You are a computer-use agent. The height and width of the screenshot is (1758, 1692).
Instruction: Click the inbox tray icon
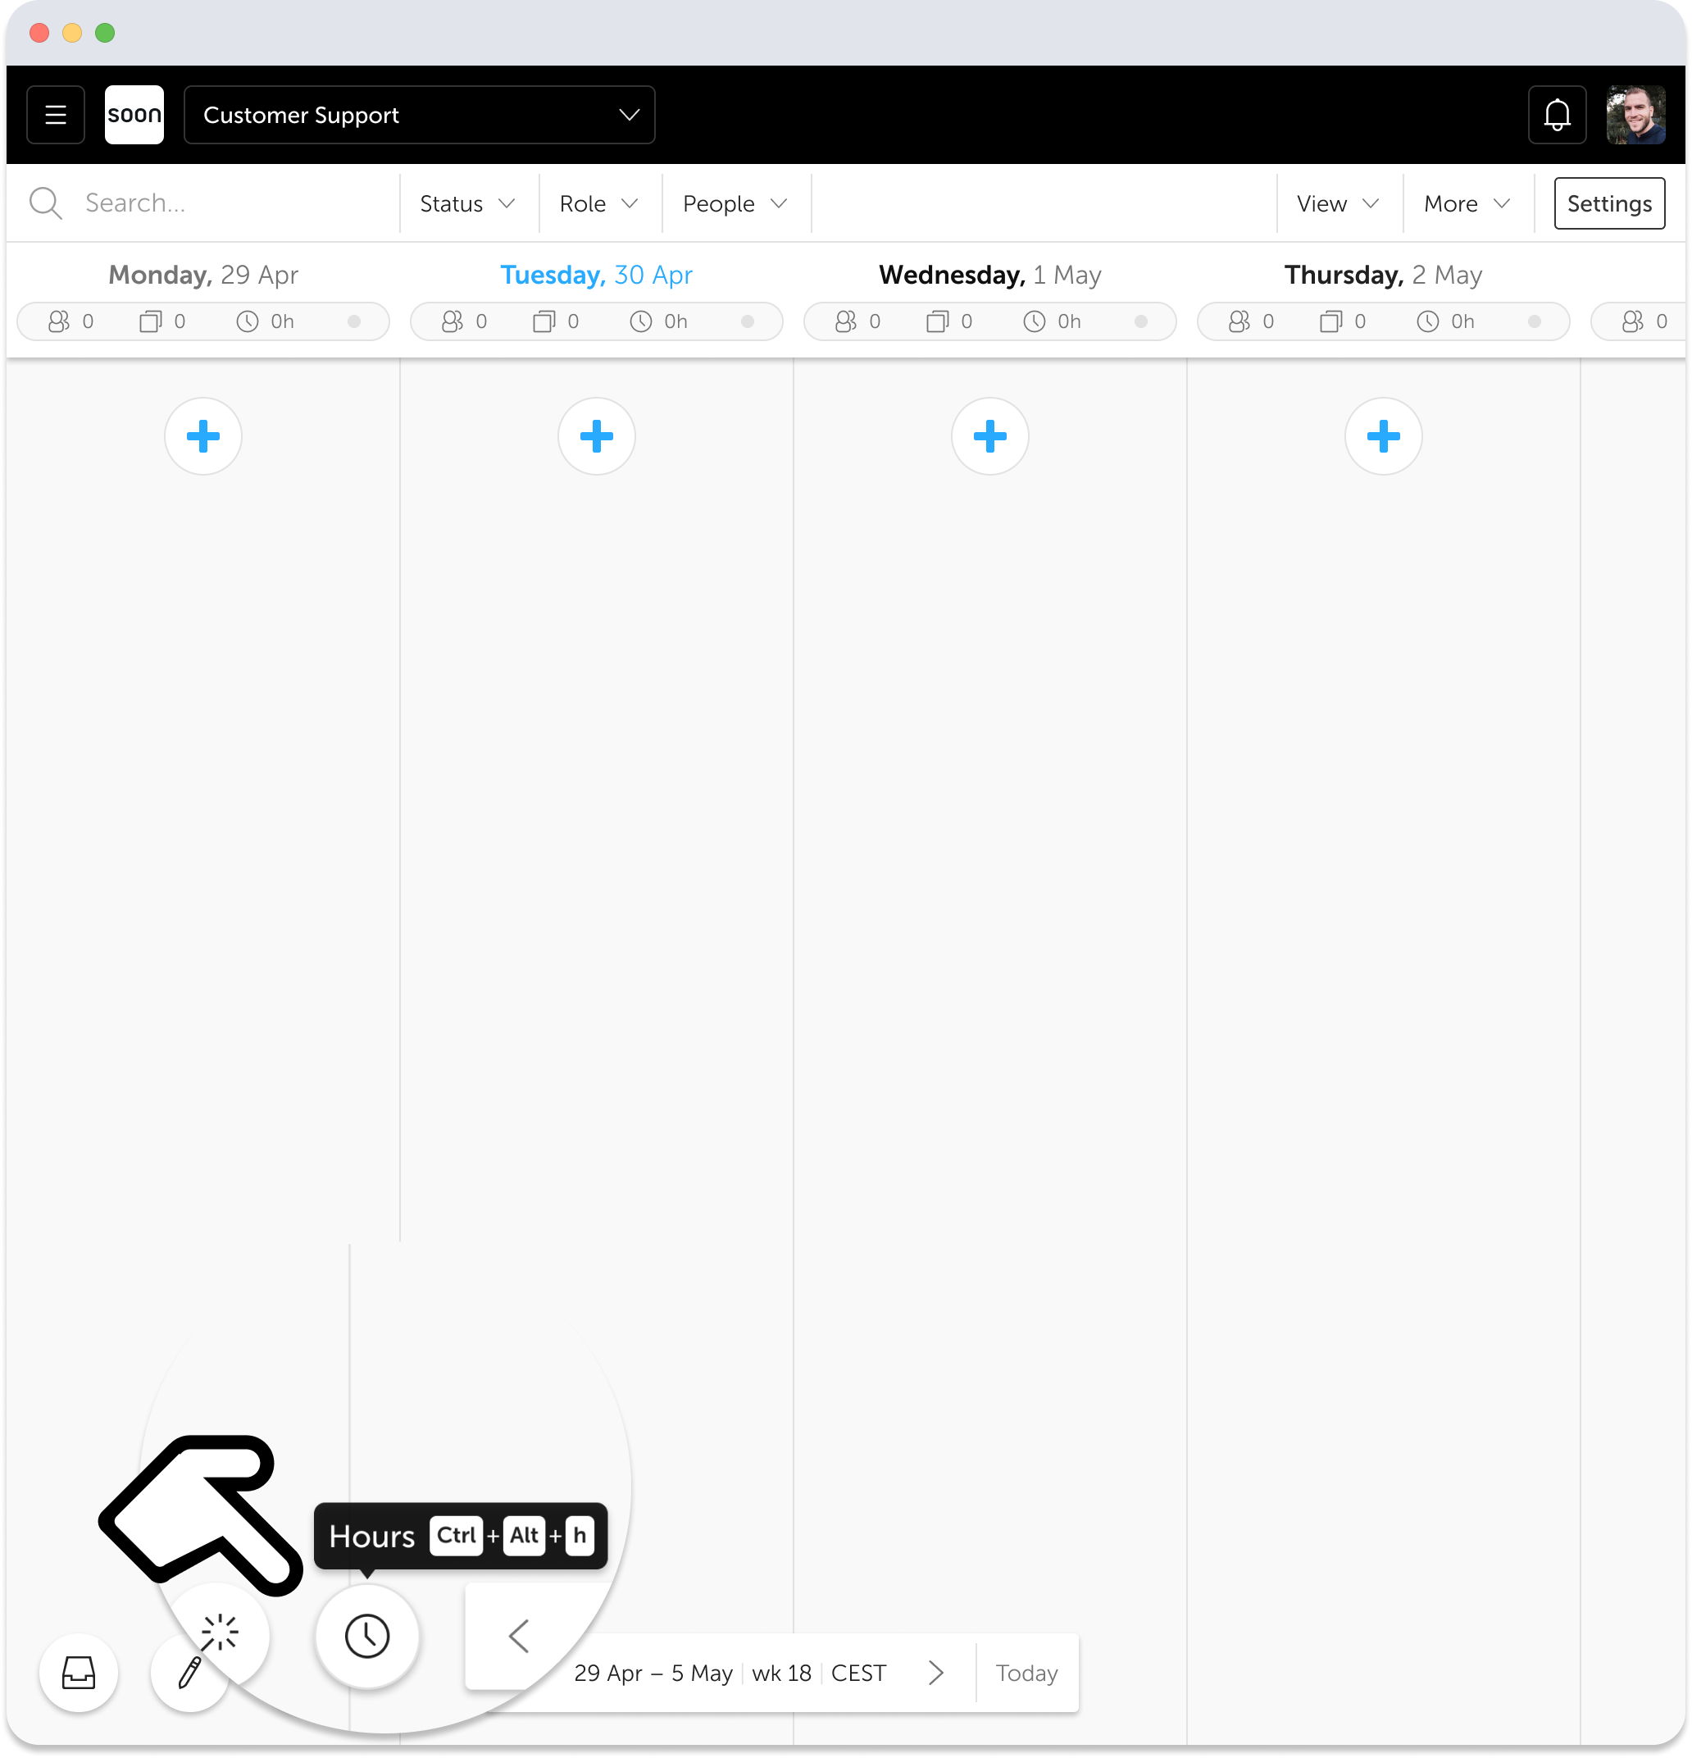[x=79, y=1672]
